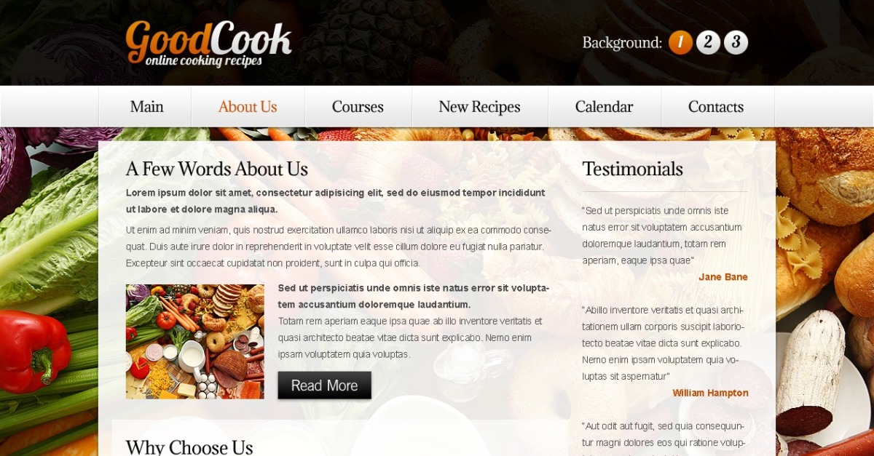
Task: Click the Read More button
Action: coord(324,385)
